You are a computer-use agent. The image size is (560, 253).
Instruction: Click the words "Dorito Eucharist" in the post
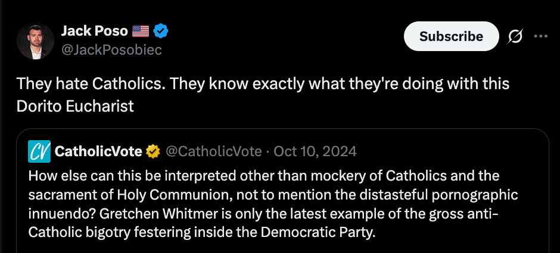click(75, 106)
